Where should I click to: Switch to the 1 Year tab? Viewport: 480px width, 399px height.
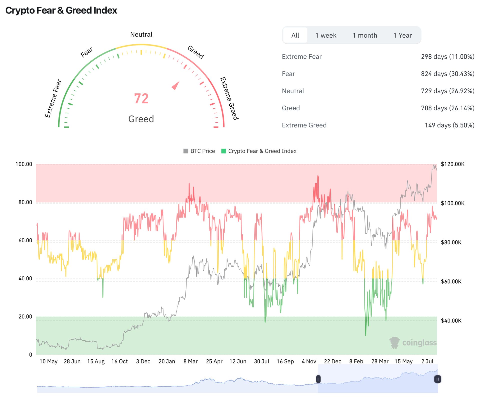pyautogui.click(x=402, y=35)
